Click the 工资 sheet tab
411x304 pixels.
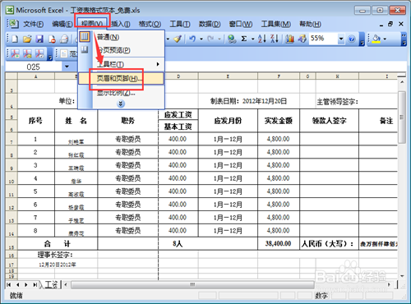pyautogui.click(x=50, y=285)
